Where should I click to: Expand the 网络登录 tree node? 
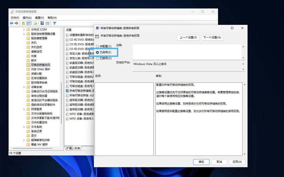pos(24,109)
